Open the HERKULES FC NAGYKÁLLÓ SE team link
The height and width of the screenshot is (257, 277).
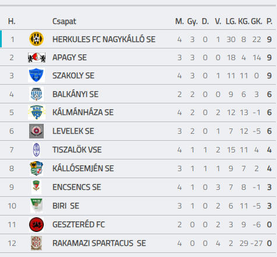pyautogui.click(x=104, y=39)
